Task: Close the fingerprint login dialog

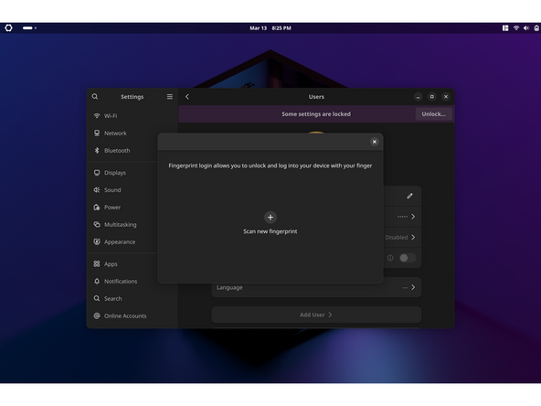Action: point(374,142)
